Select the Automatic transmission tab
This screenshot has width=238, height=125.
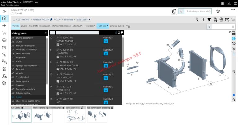click(x=40, y=26)
